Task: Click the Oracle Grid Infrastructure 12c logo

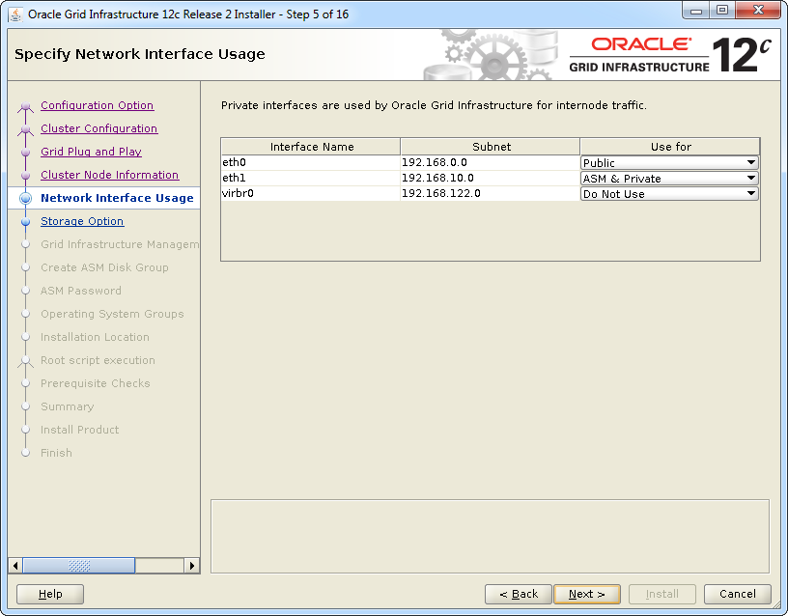Action: [670, 56]
